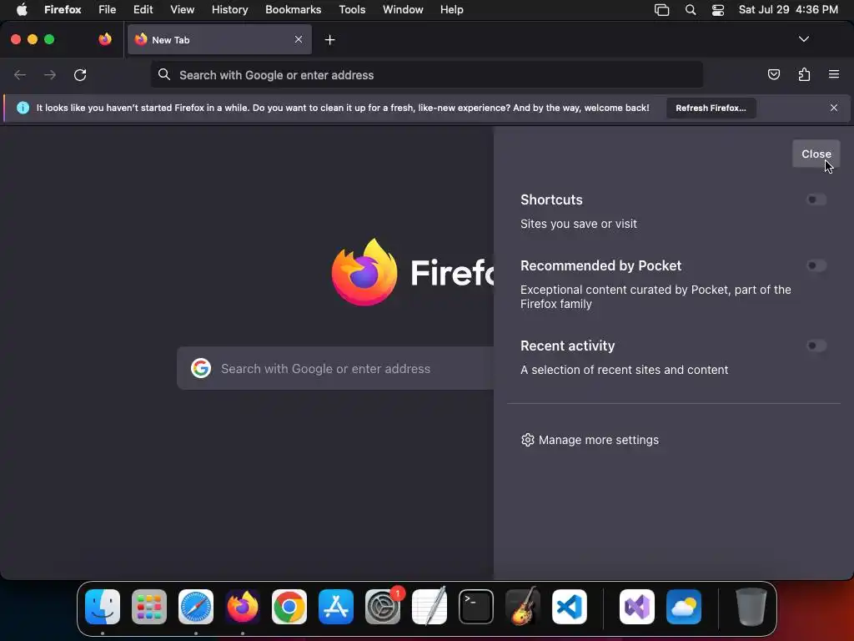
Task: Open Terminal from the dock
Action: pos(476,607)
